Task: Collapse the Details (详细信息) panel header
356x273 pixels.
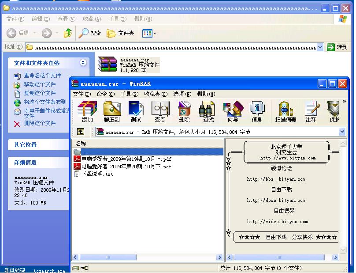Action: pos(38,163)
